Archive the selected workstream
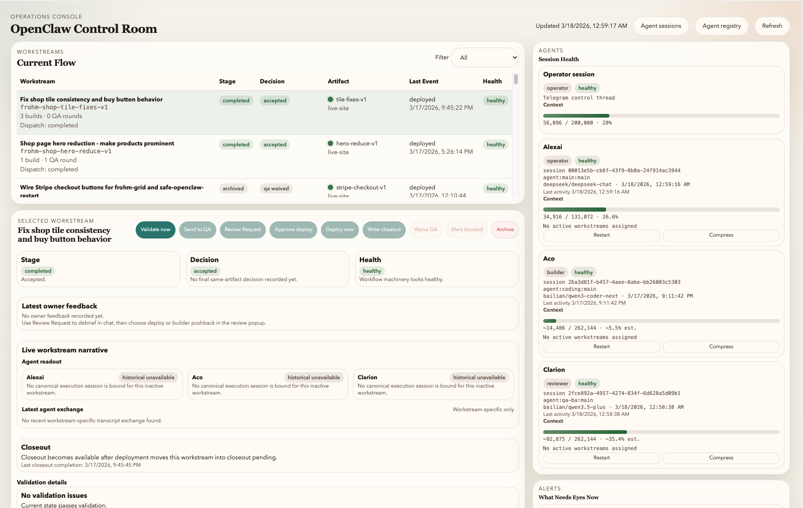The width and height of the screenshot is (803, 508). [x=505, y=229]
